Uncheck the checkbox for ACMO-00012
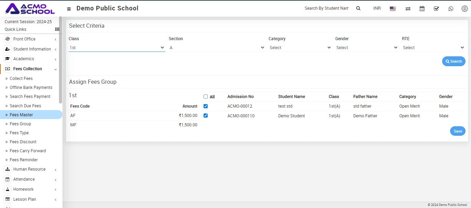471x208 pixels. coord(206,106)
